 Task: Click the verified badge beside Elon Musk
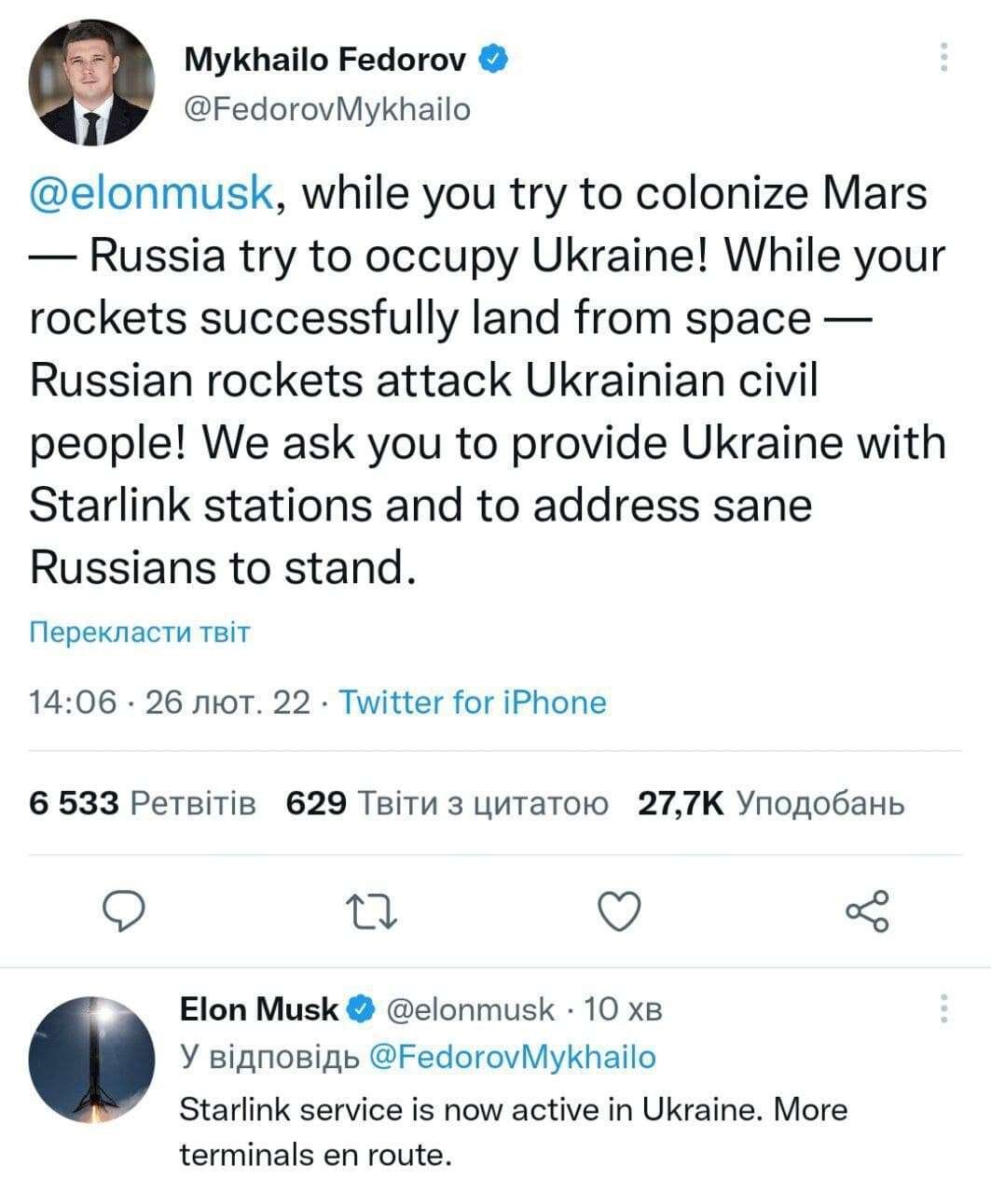pos(362,1009)
